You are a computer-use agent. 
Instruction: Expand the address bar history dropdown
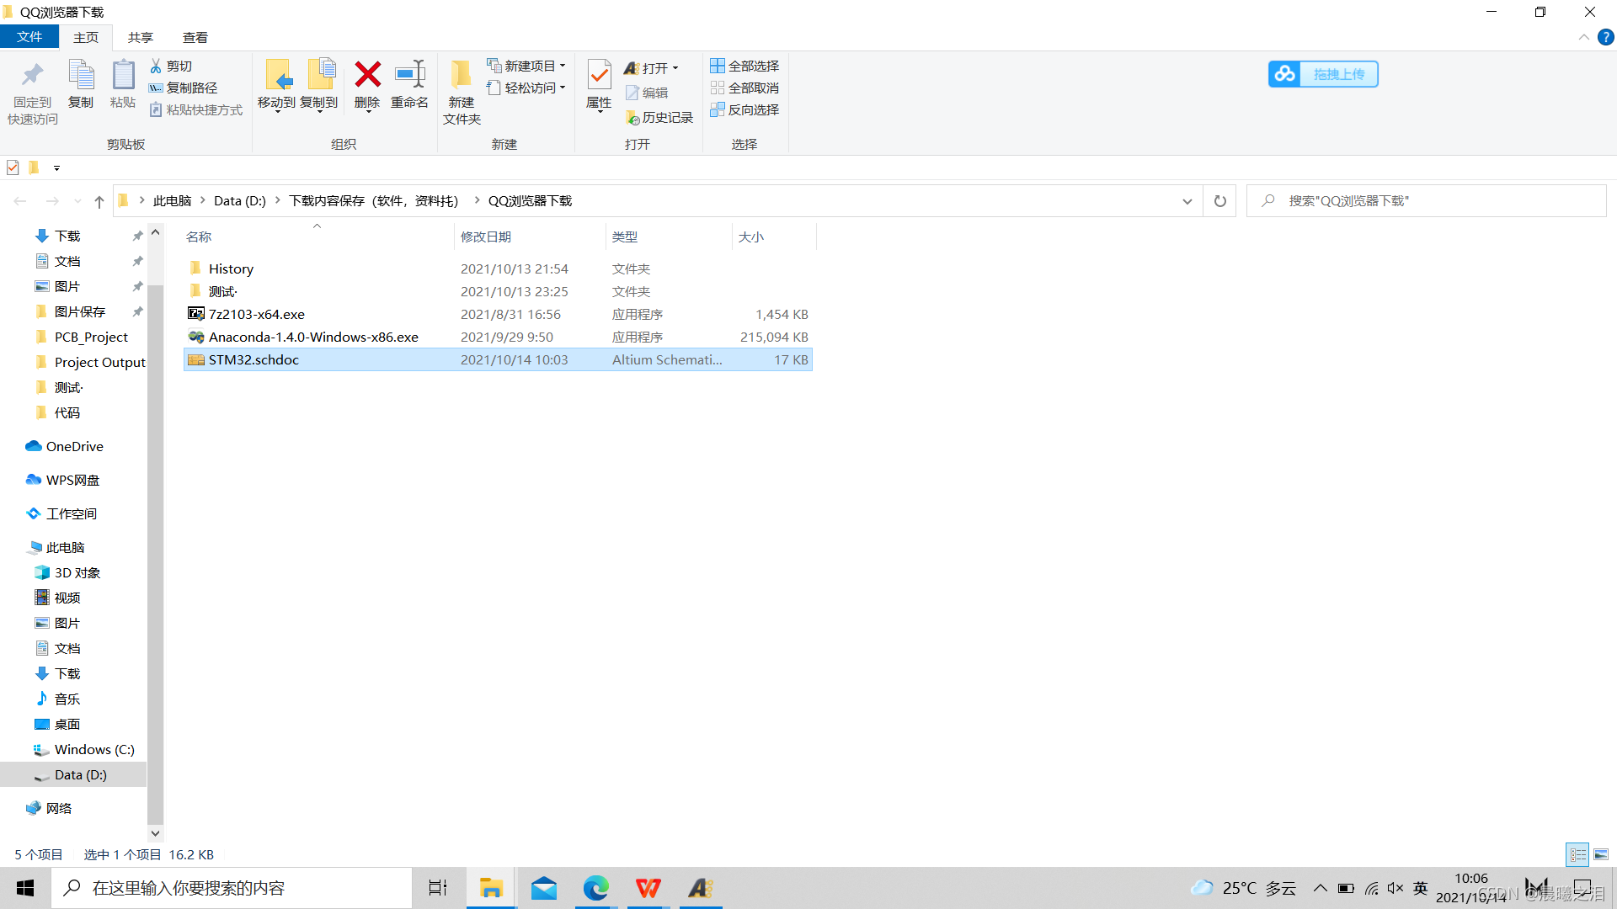click(1187, 201)
